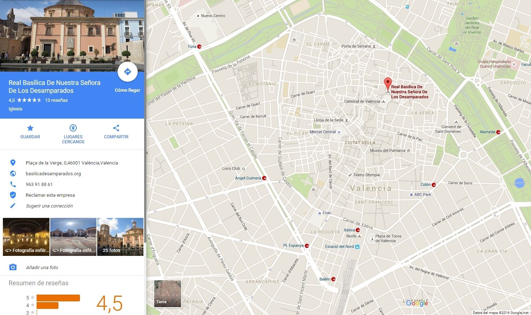
Task: Click the large València city label
Action: pyautogui.click(x=371, y=188)
